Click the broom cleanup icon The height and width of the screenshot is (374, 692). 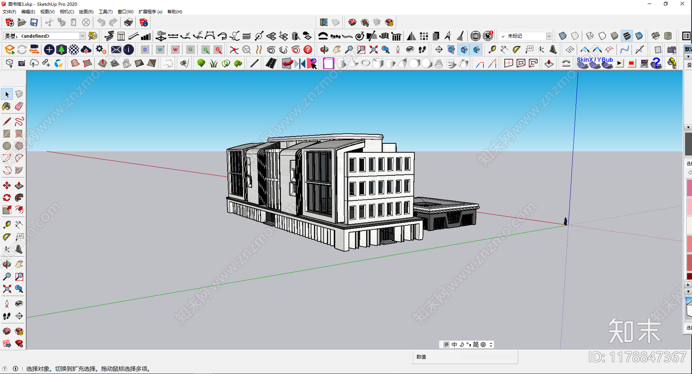(x=460, y=36)
